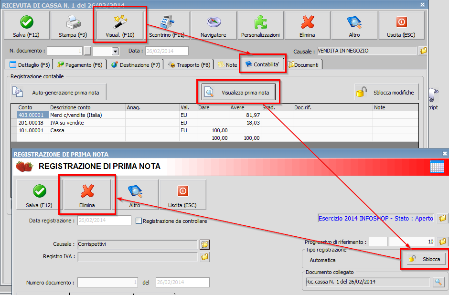Switch to the Pagamento (F6) tab
Image resolution: width=449 pixels, height=295 pixels.
(80, 64)
